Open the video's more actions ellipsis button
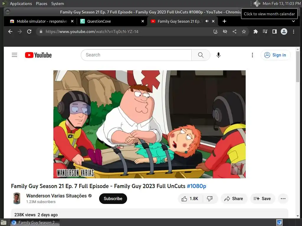Image resolution: width=302 pixels, height=226 pixels. tap(283, 199)
